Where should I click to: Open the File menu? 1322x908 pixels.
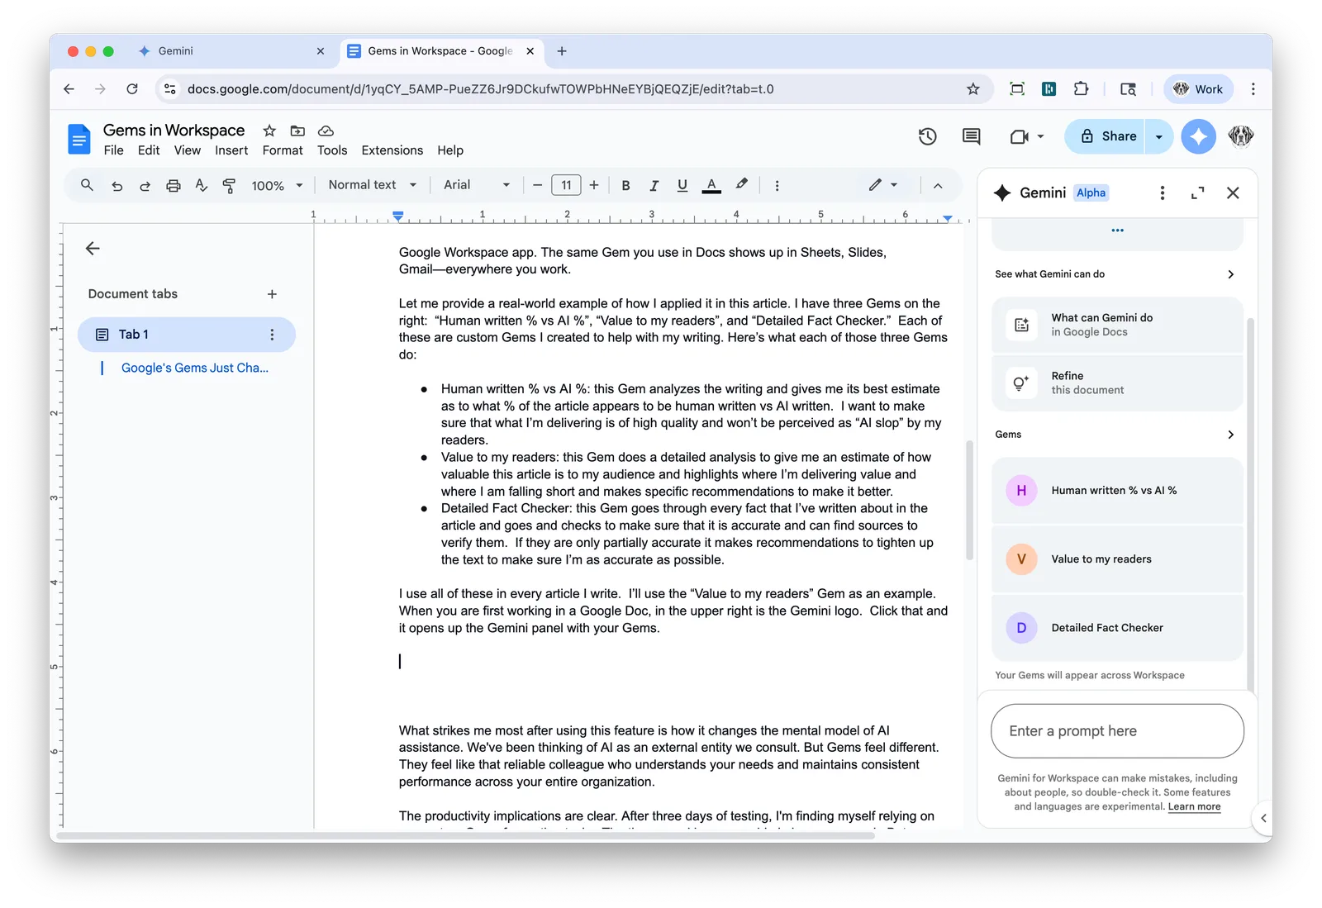(x=113, y=150)
